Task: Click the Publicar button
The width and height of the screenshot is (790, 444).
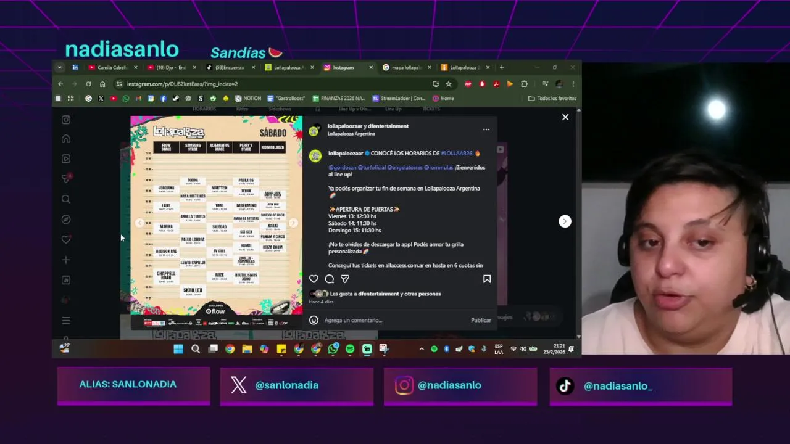Action: [x=481, y=320]
